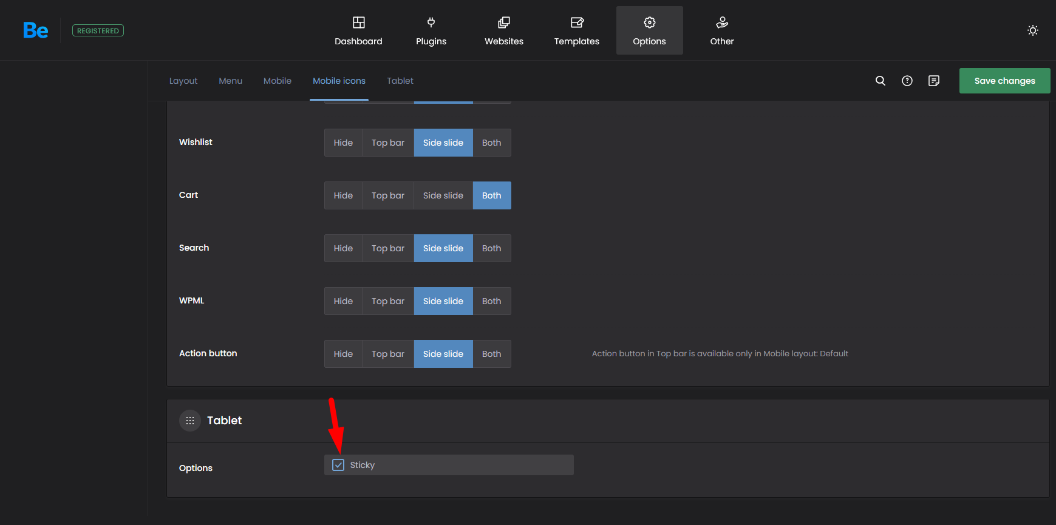Uncheck the Sticky checkbox
Screen dimensions: 1056x525
(x=338, y=465)
